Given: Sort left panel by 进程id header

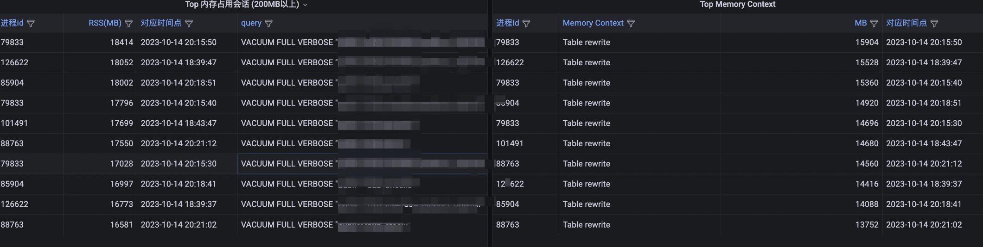Looking at the screenshot, I should pos(12,23).
